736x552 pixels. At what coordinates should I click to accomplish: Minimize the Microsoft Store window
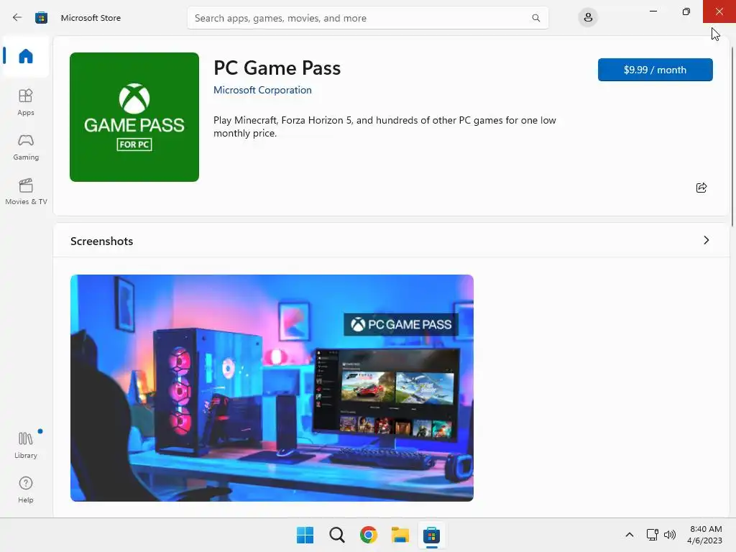[653, 11]
